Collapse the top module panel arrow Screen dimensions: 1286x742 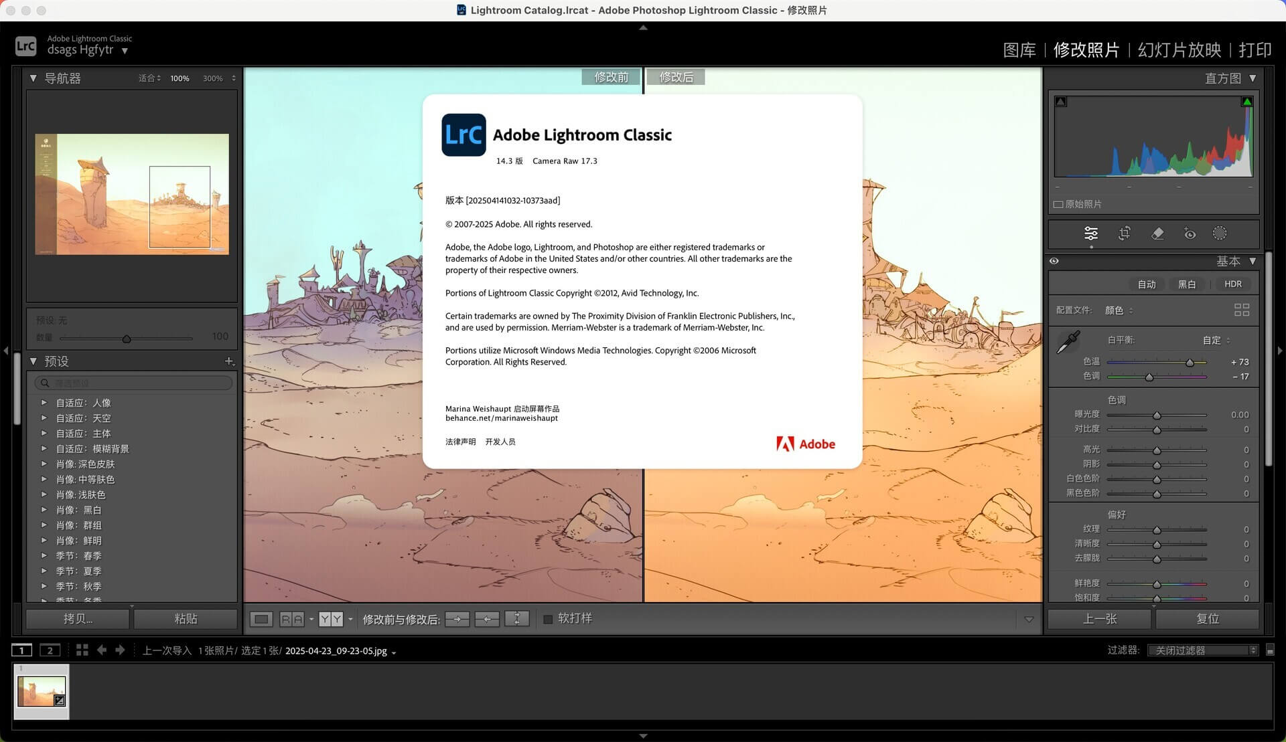coord(643,27)
